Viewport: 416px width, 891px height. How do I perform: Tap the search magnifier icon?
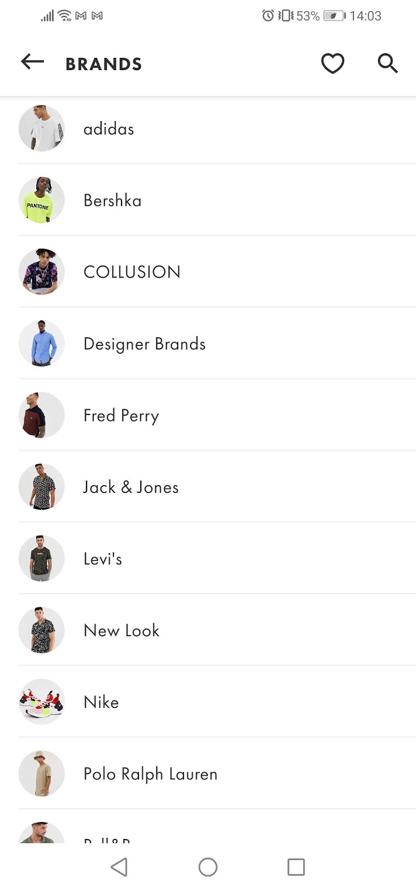click(387, 63)
